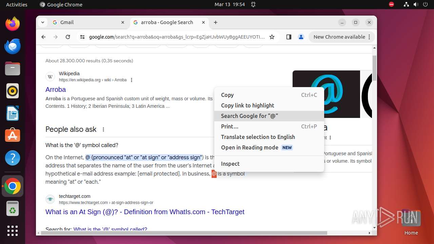Open Firefox from the dock

point(13,24)
